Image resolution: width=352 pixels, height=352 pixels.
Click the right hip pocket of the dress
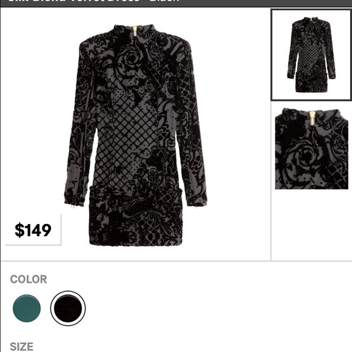click(176, 198)
